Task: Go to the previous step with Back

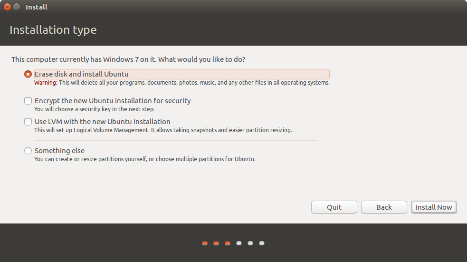Action: coord(384,207)
